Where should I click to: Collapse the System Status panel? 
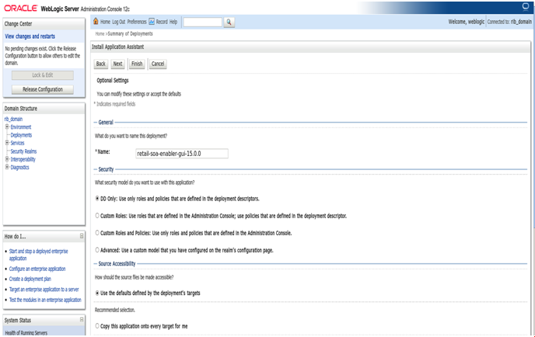(x=82, y=320)
